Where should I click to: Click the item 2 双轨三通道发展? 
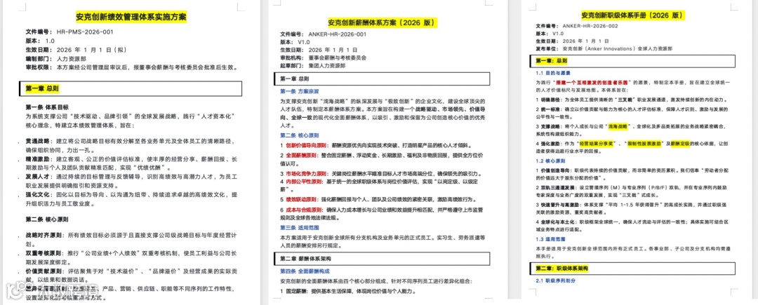(x=557, y=187)
